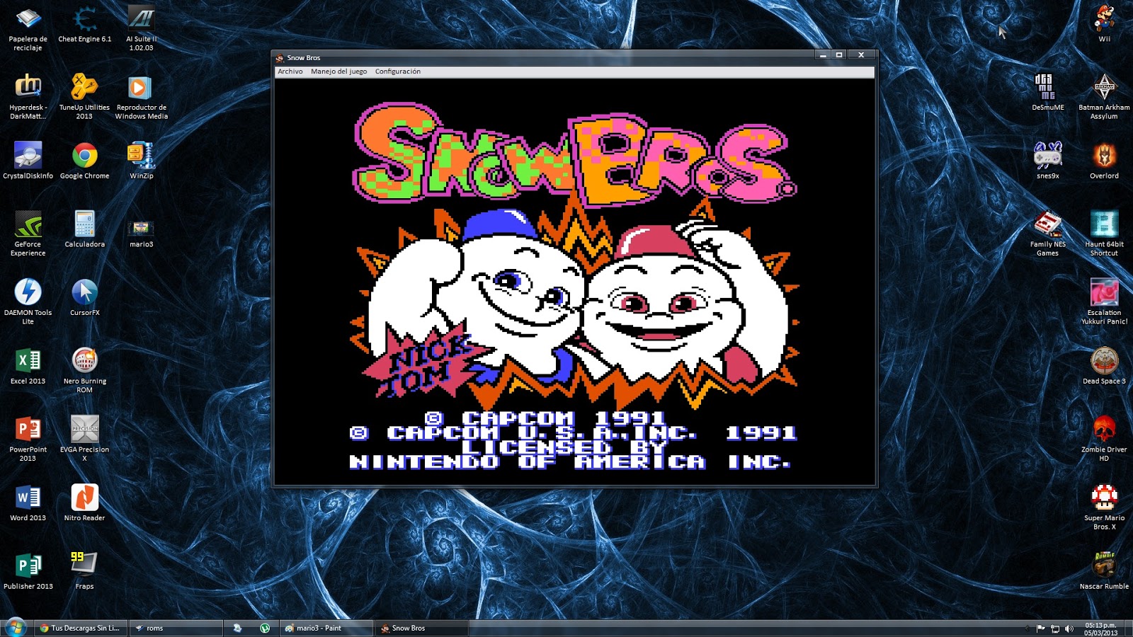1133x637 pixels.
Task: Select the WinZip desktop icon
Action: (x=142, y=161)
